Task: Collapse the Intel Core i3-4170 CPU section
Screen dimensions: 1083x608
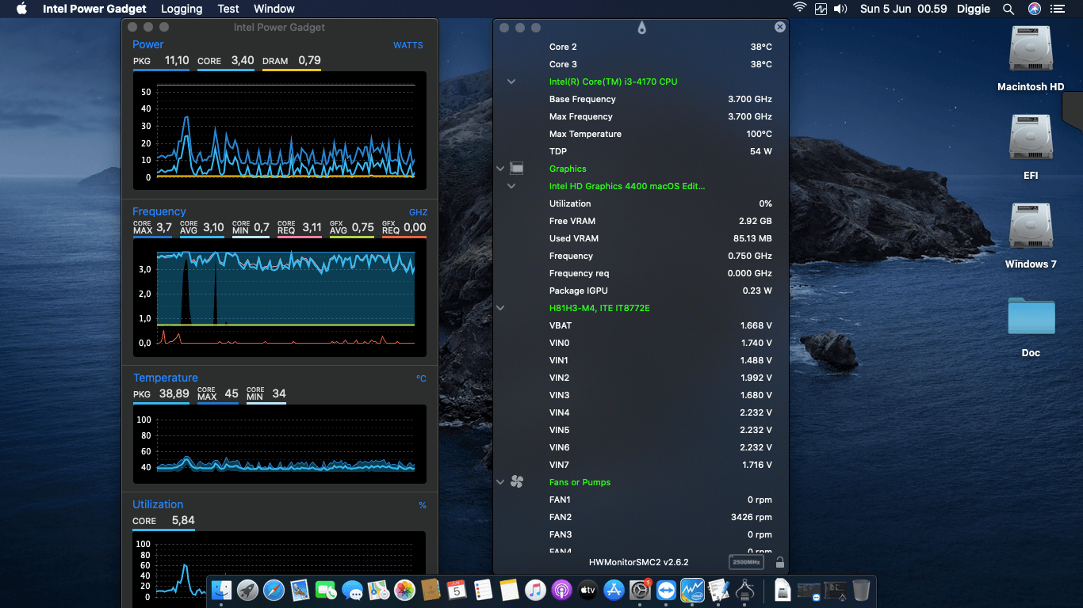Action: coord(511,81)
